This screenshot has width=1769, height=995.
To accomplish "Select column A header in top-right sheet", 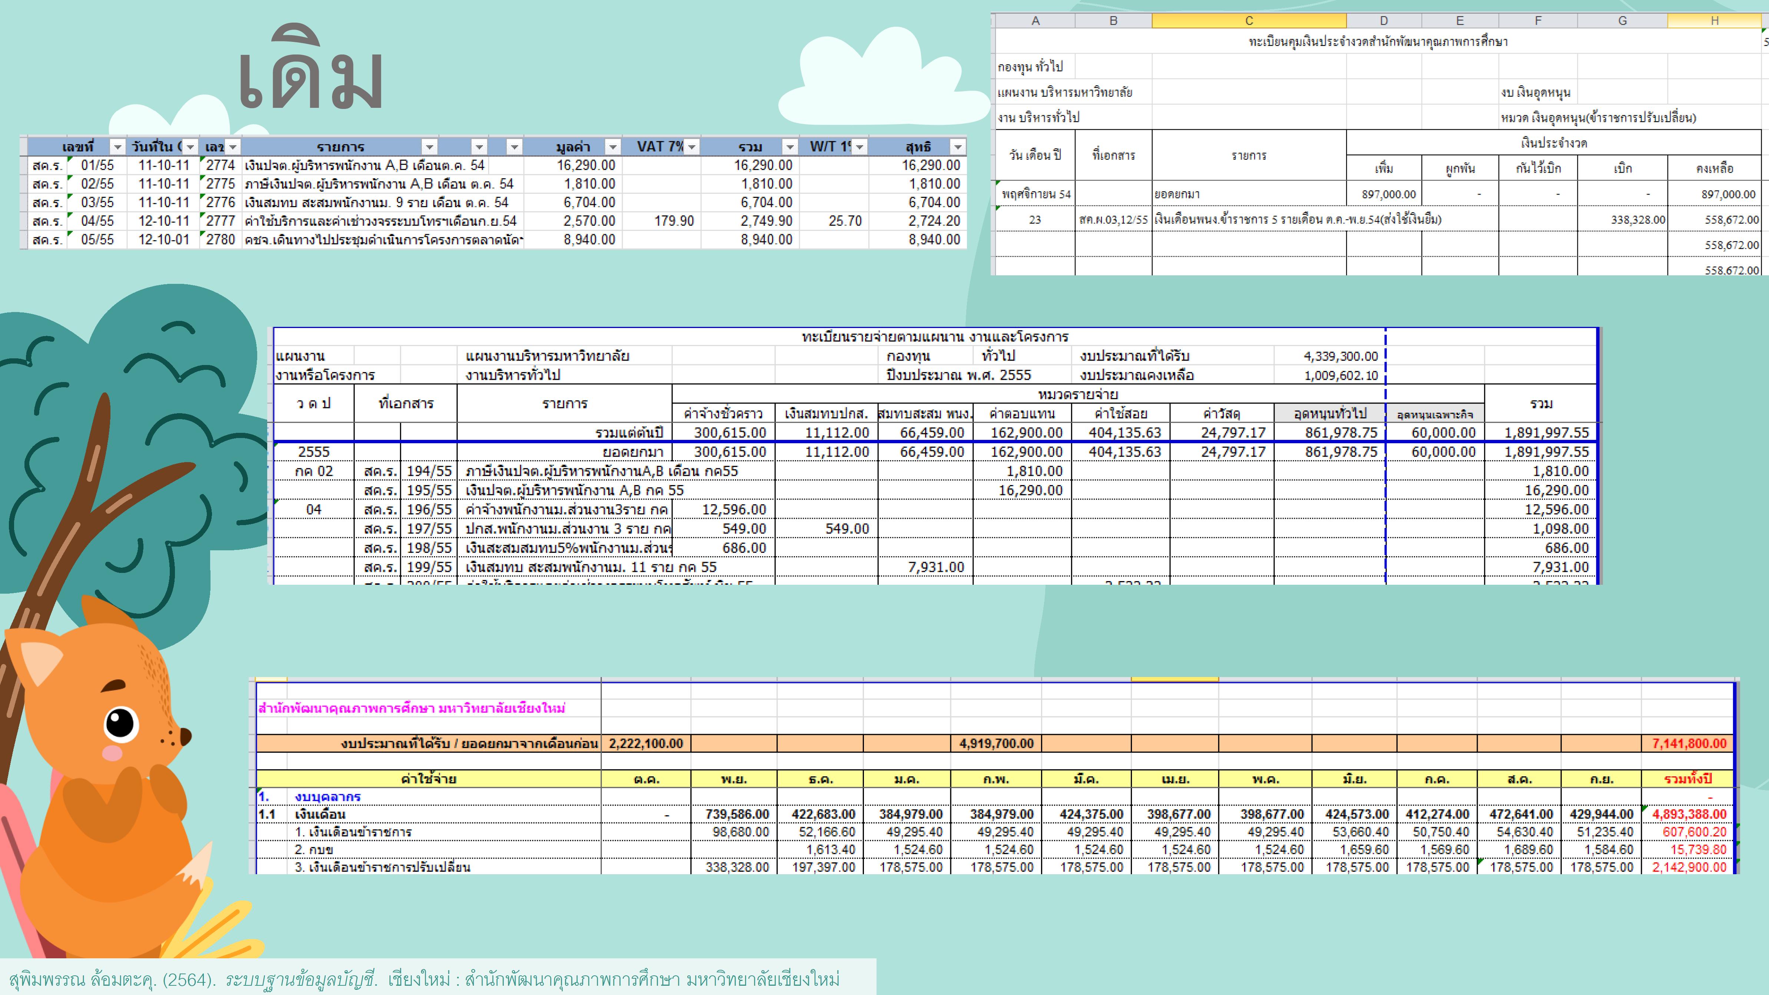I will click(1035, 21).
